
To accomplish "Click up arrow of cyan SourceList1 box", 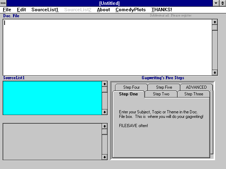I will click(105, 84).
